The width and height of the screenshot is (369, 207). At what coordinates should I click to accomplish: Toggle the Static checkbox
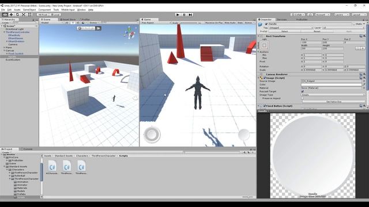(x=354, y=24)
